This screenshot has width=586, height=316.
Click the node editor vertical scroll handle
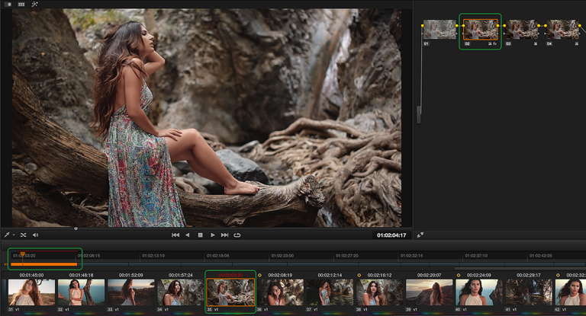[x=419, y=114]
